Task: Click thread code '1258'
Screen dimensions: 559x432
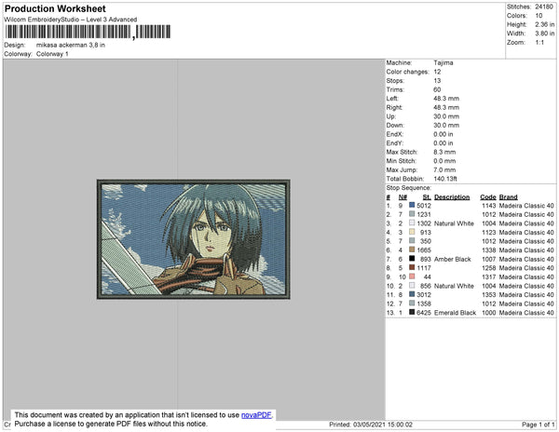Action: [489, 268]
